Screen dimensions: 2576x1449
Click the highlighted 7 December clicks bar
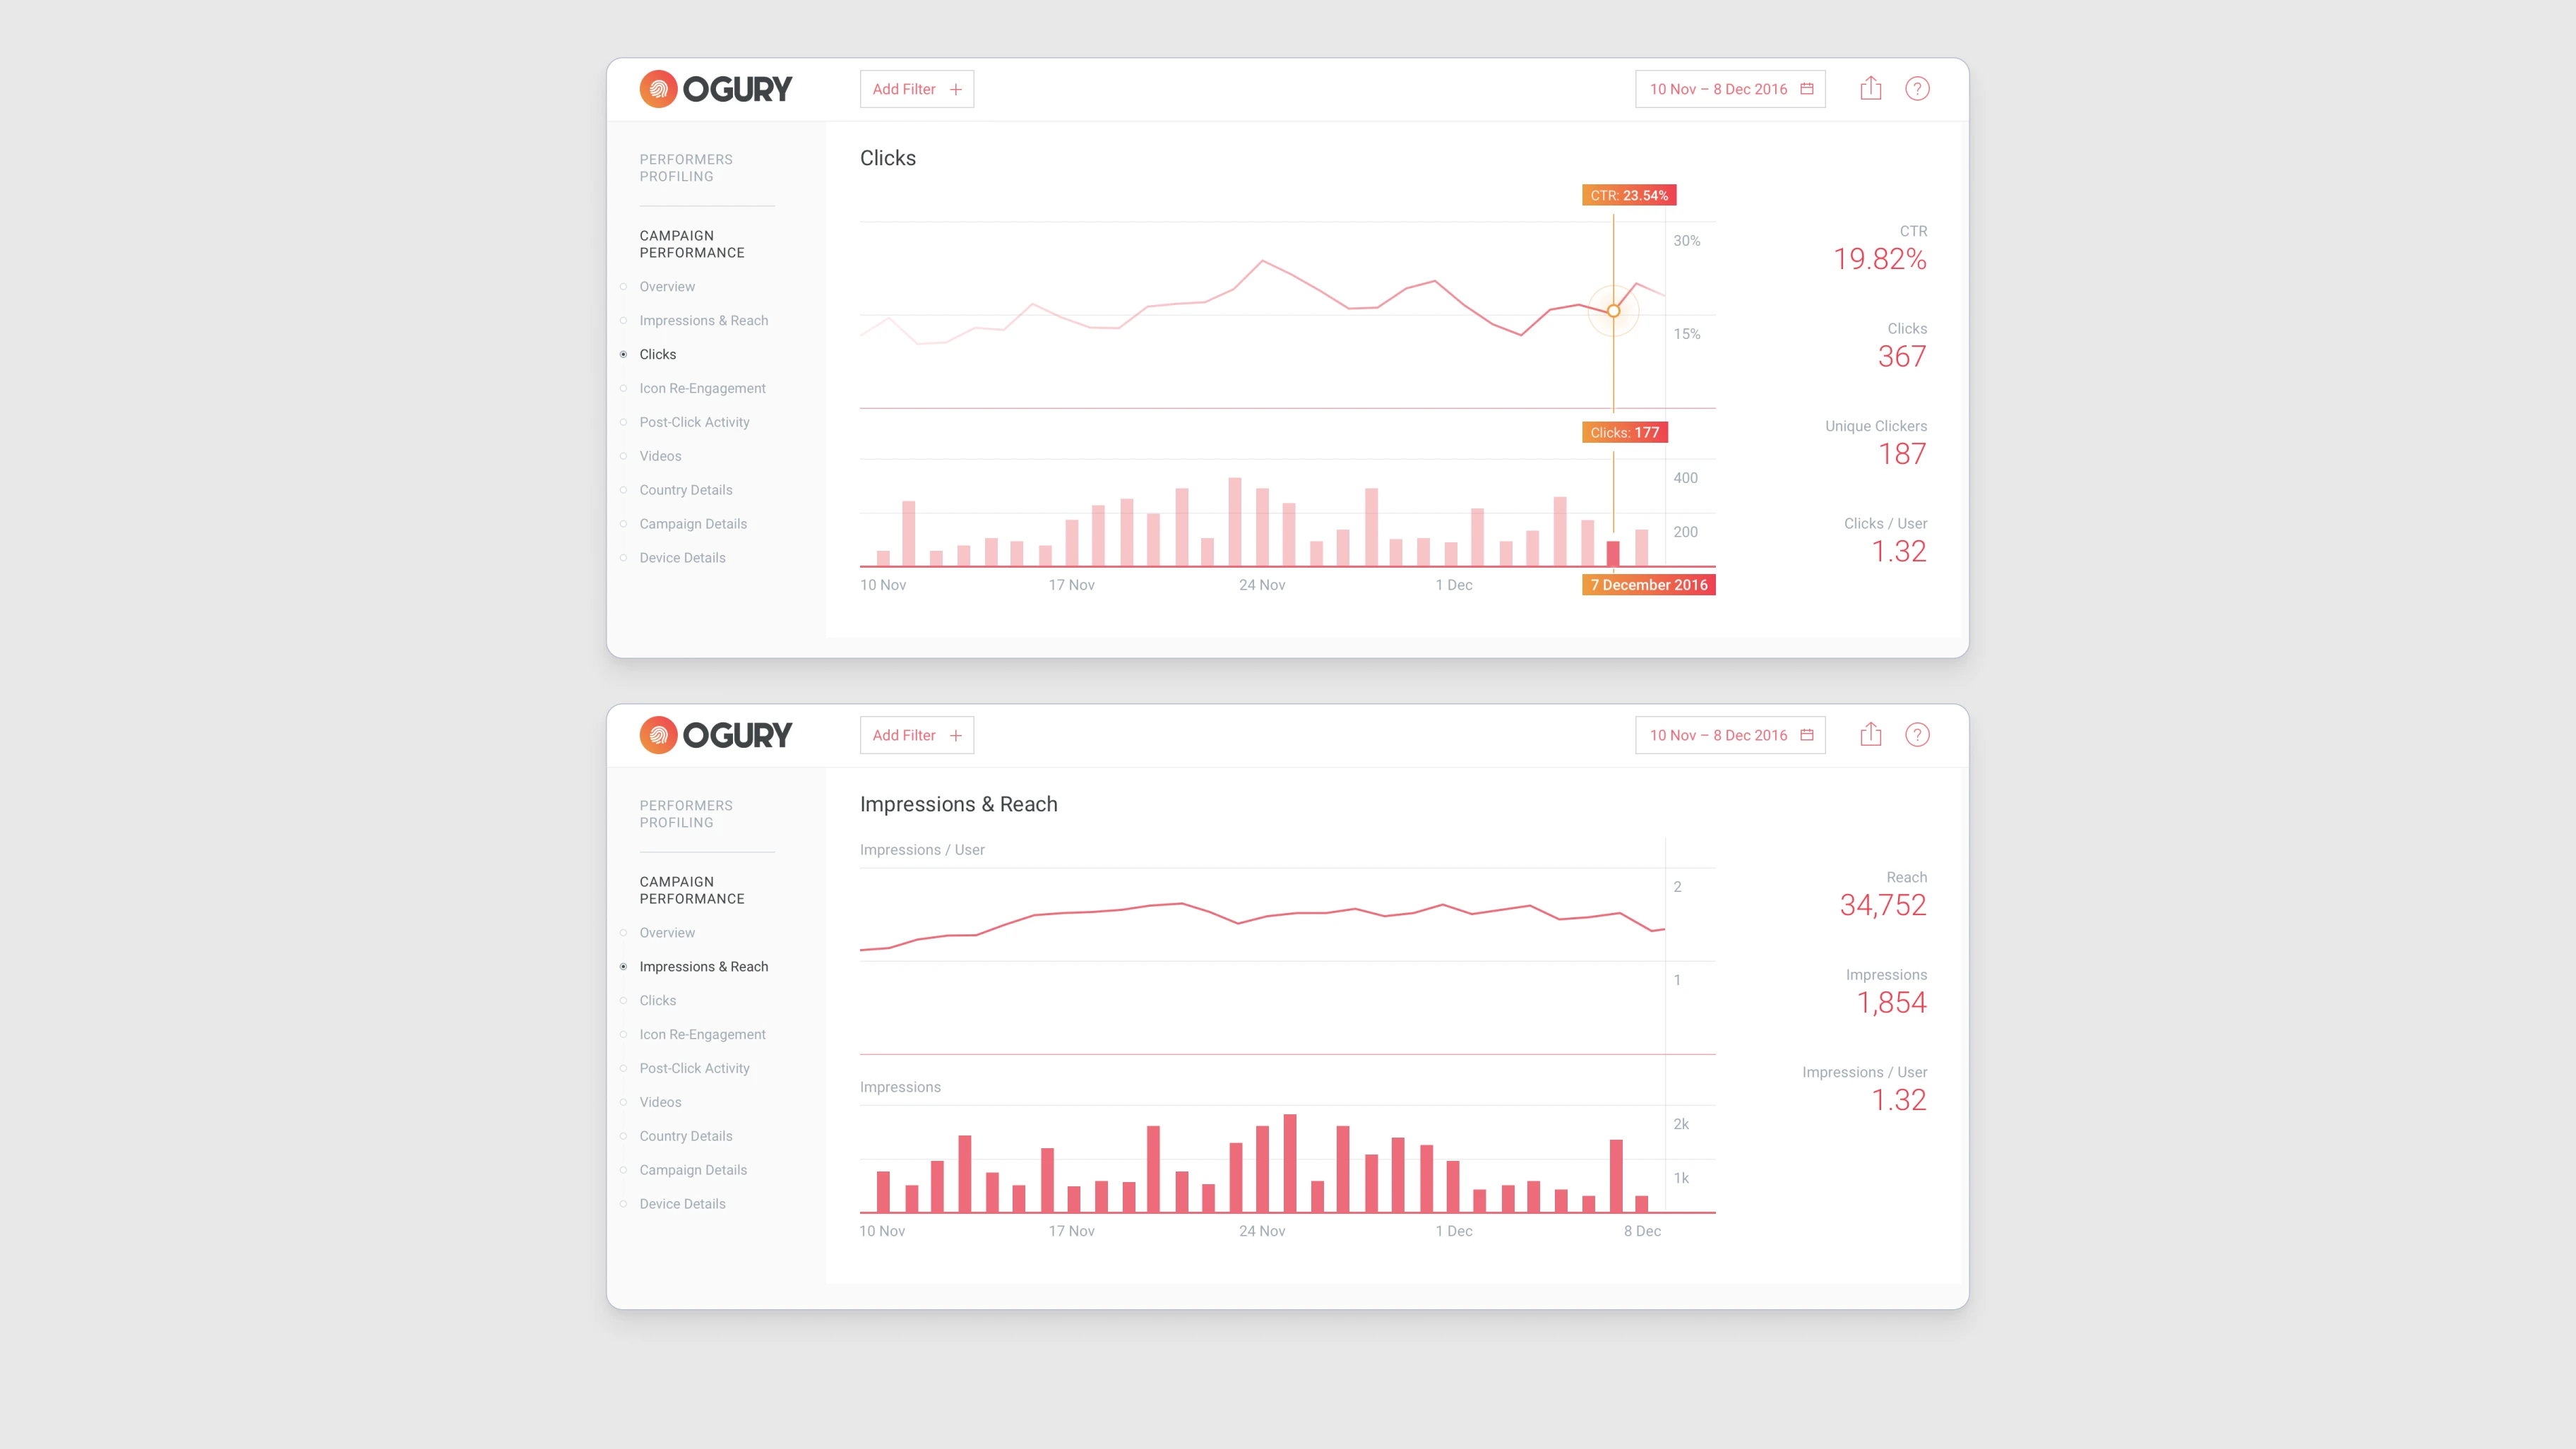click(1612, 553)
